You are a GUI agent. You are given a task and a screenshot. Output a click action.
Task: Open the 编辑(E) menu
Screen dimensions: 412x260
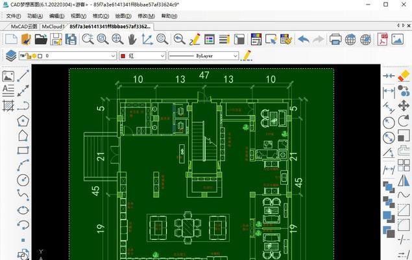point(56,16)
